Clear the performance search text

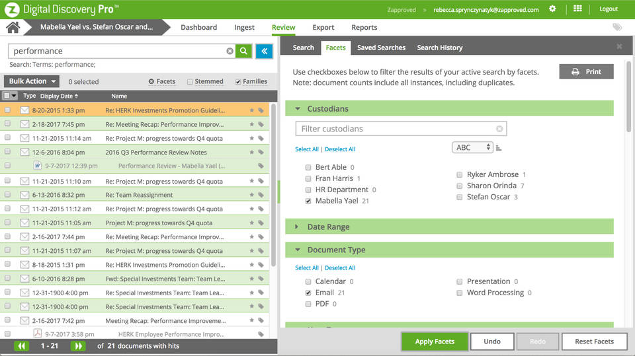(230, 51)
